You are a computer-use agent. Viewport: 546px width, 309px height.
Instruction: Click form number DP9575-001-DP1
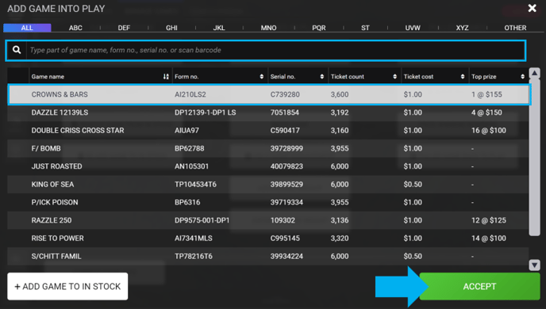pyautogui.click(x=202, y=220)
